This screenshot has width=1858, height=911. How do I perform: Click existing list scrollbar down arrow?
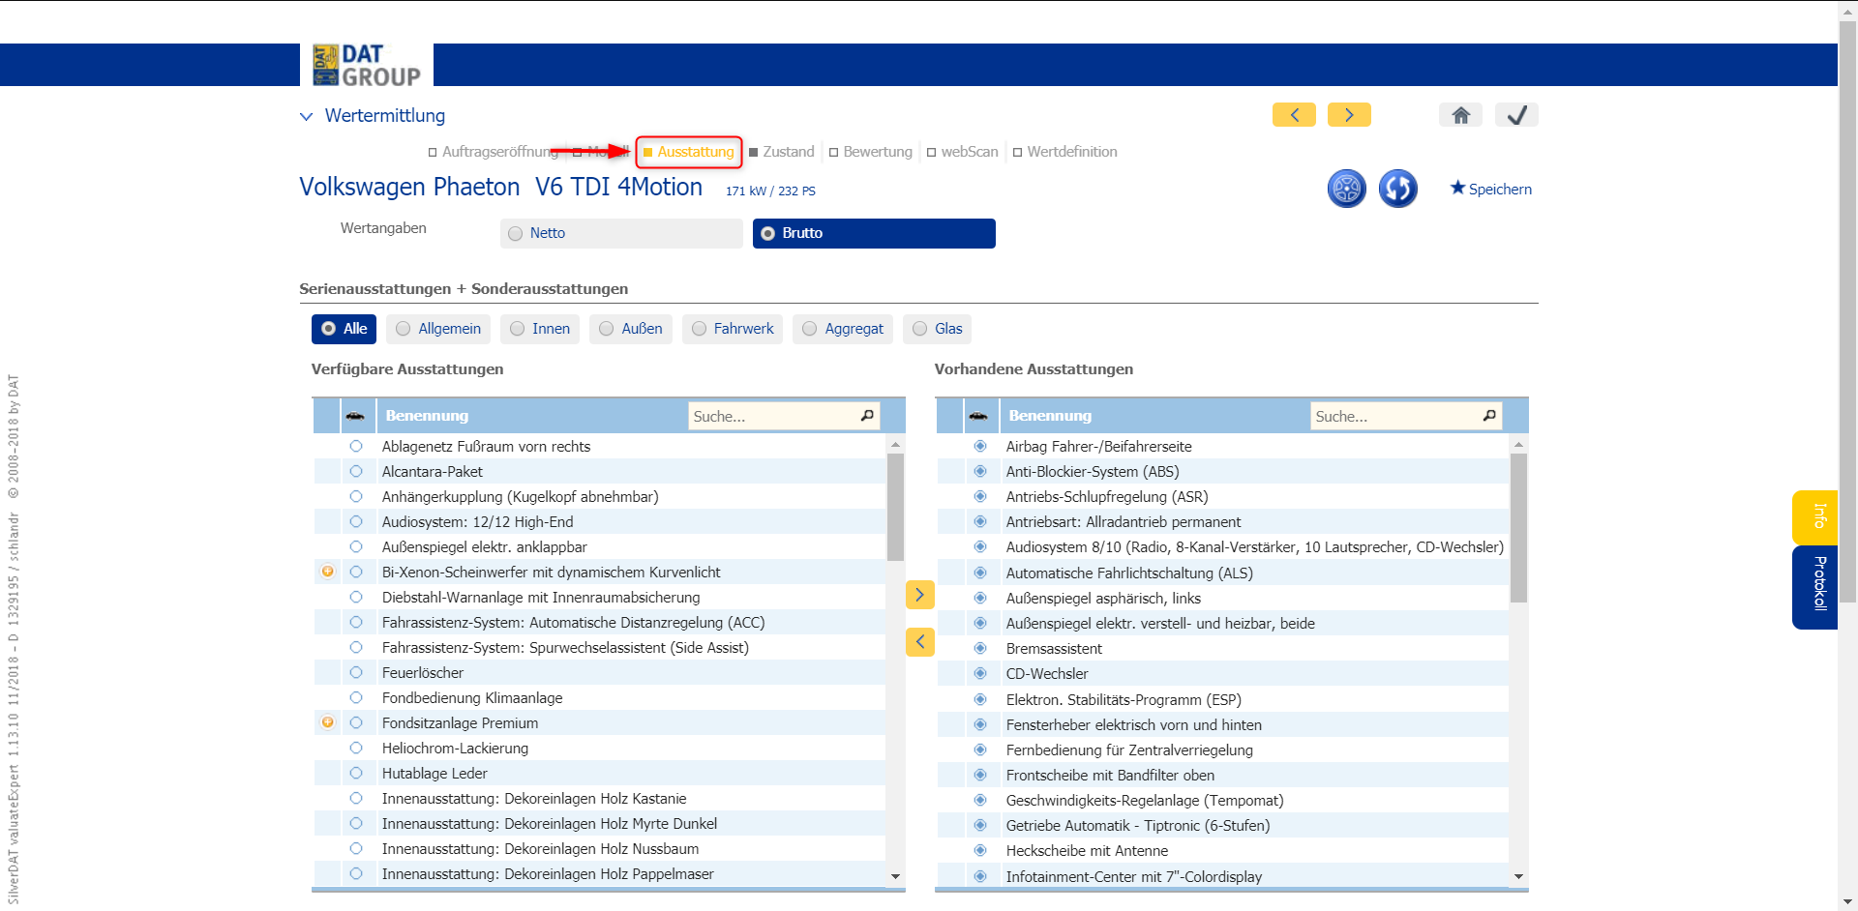pyautogui.click(x=1518, y=876)
